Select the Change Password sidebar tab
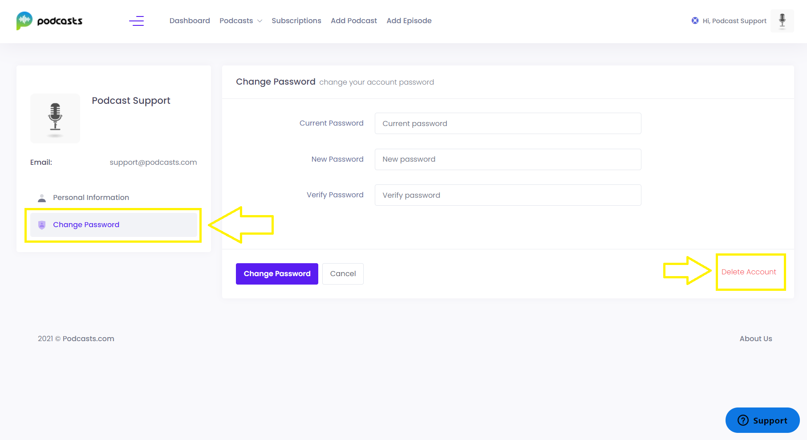Viewport: 807px width, 440px height. pyautogui.click(x=114, y=224)
